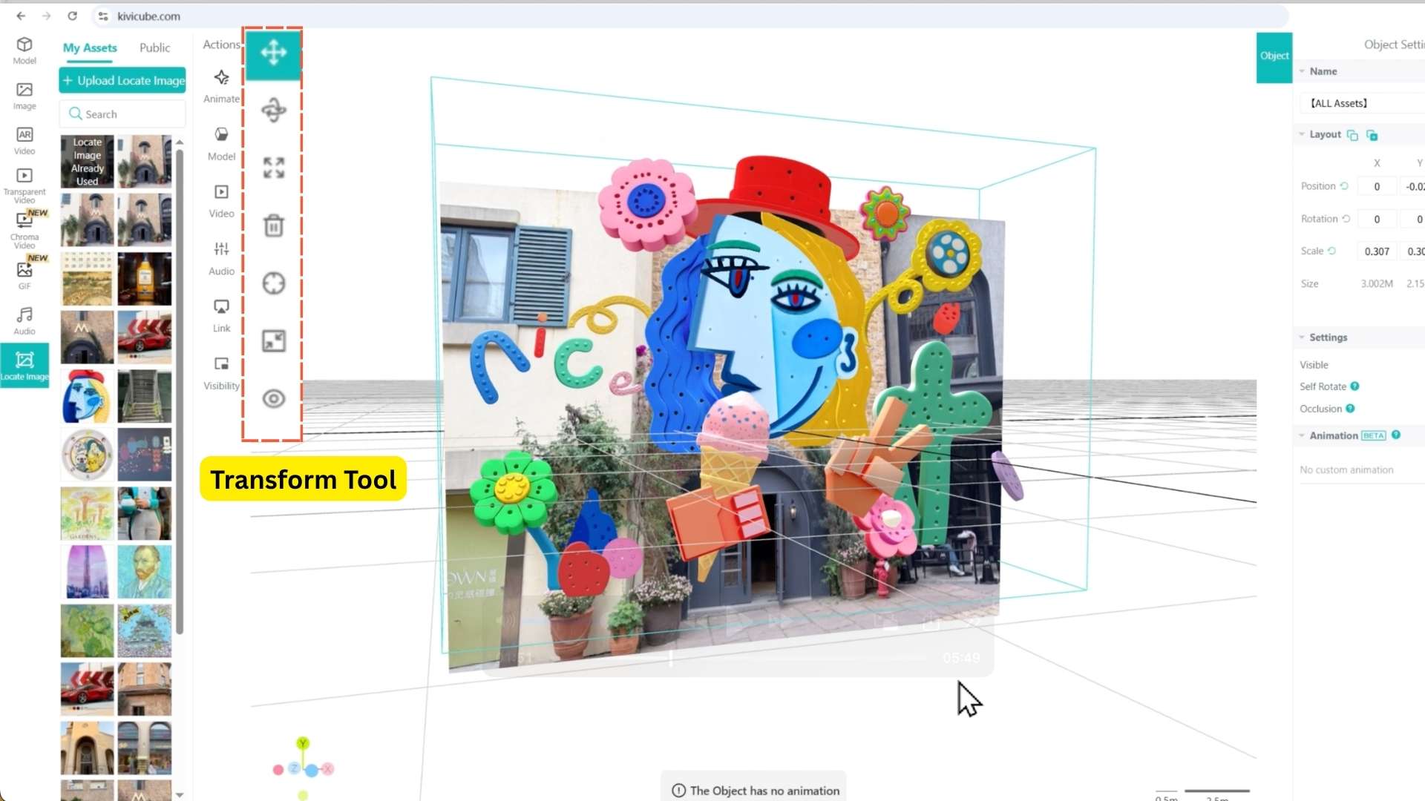Image resolution: width=1425 pixels, height=801 pixels.
Task: Select the Rotate transform tool
Action: point(273,111)
